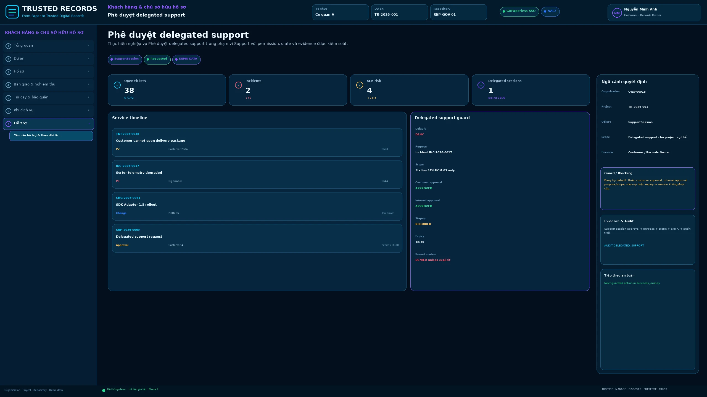707x397 pixels.
Task: Click the AAL2 badge
Action: 550,12
